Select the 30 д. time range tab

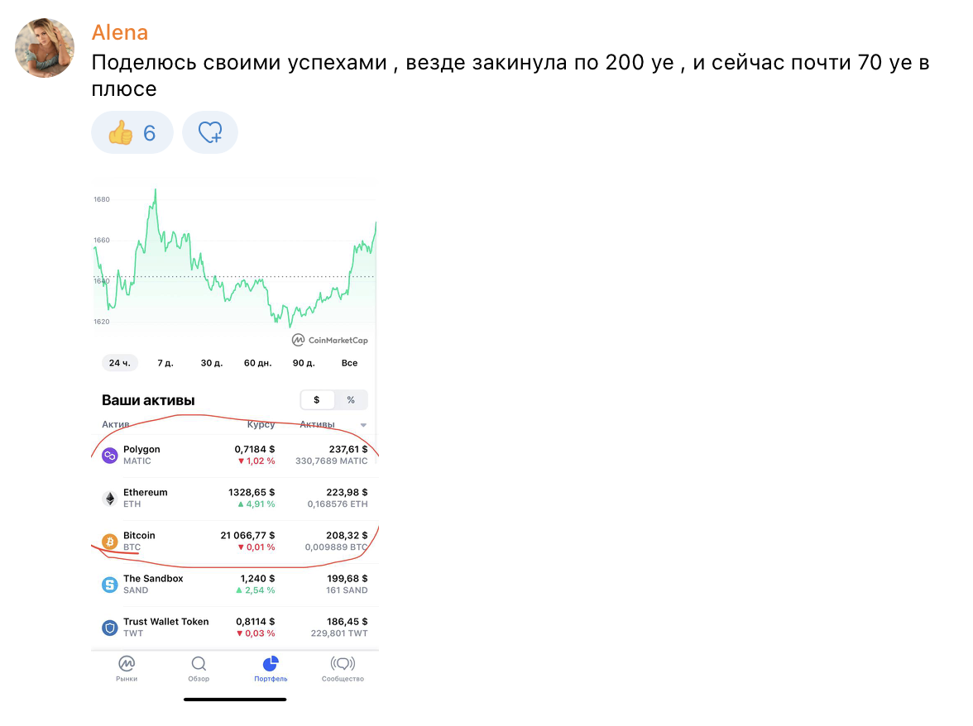212,363
